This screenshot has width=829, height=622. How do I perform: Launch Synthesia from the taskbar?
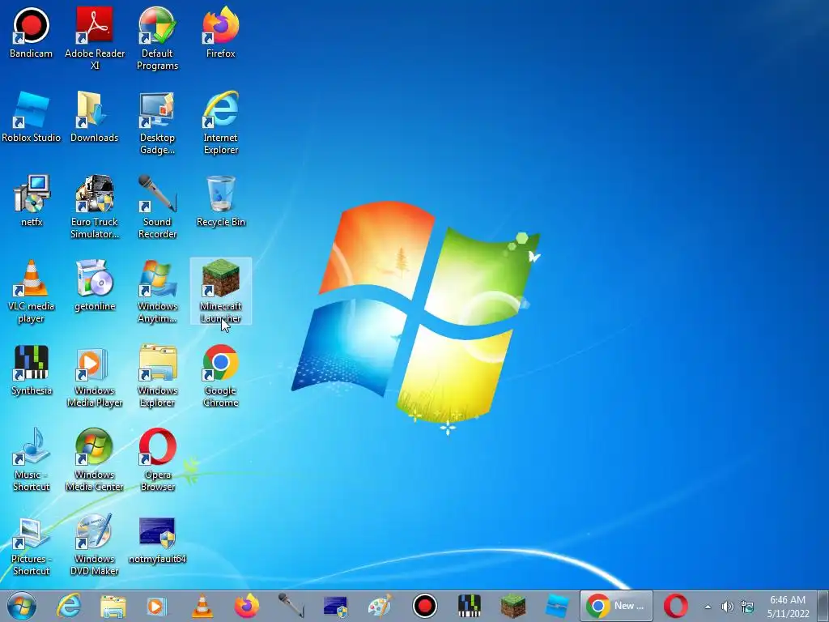(469, 606)
